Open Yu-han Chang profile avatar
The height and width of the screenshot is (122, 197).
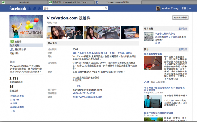click(158, 9)
